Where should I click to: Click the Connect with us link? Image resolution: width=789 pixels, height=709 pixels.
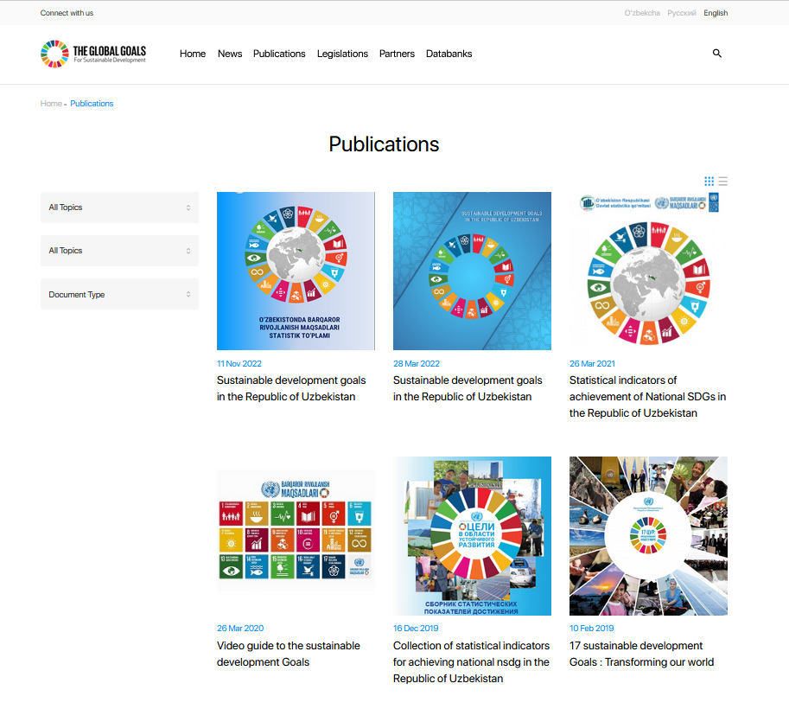click(67, 13)
